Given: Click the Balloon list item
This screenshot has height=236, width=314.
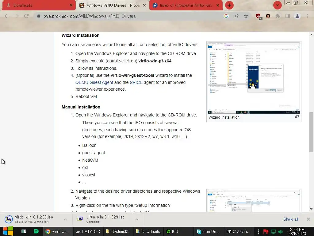Looking at the screenshot, I should pyautogui.click(x=89, y=145).
